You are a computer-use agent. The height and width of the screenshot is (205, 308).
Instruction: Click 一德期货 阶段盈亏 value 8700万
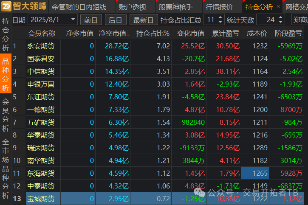(x=291, y=110)
